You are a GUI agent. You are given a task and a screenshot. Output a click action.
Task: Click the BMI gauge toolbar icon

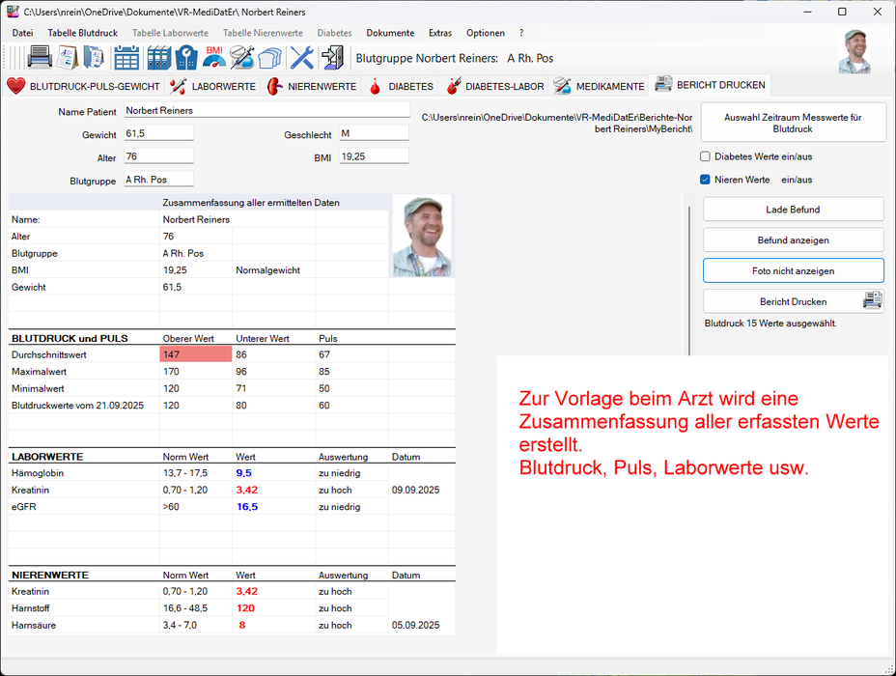(213, 57)
